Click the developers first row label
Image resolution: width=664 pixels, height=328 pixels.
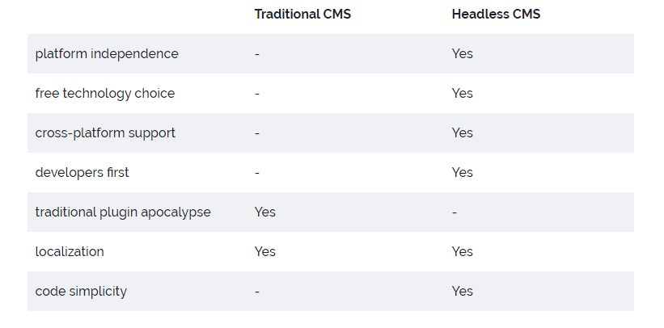click(x=82, y=172)
